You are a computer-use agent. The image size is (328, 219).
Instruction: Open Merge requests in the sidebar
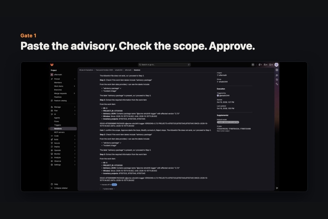tap(63, 93)
